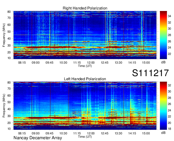The height and width of the screenshot is (141, 174).
Task: Click the right-handed polarization spectrogram image
Action: coord(85,35)
